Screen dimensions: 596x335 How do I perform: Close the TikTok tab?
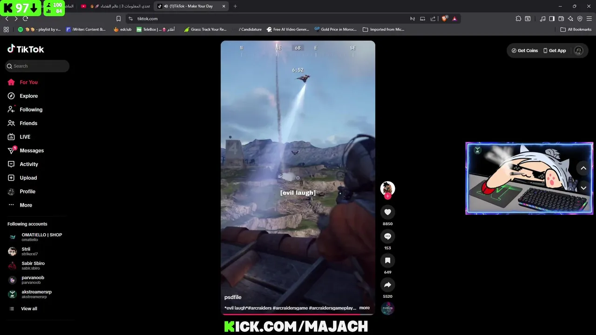click(223, 6)
